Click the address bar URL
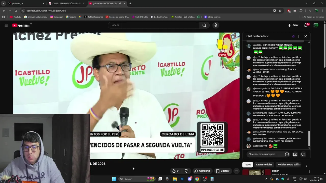The image size is (326, 183). coord(46,11)
